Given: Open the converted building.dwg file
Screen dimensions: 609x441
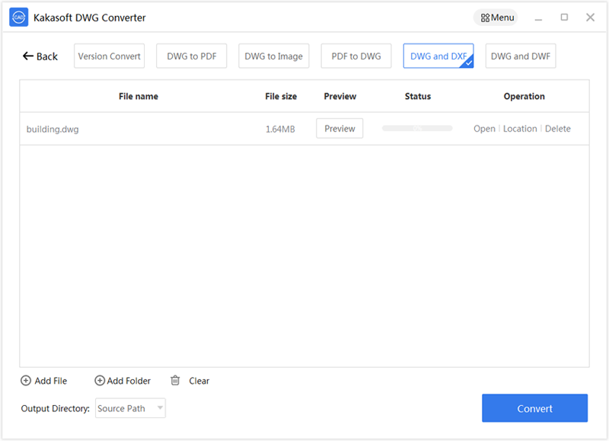Looking at the screenshot, I should pos(484,129).
